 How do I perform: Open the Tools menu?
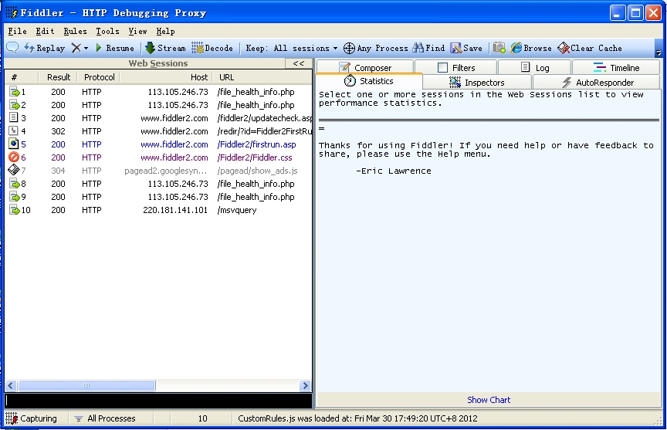click(x=107, y=31)
